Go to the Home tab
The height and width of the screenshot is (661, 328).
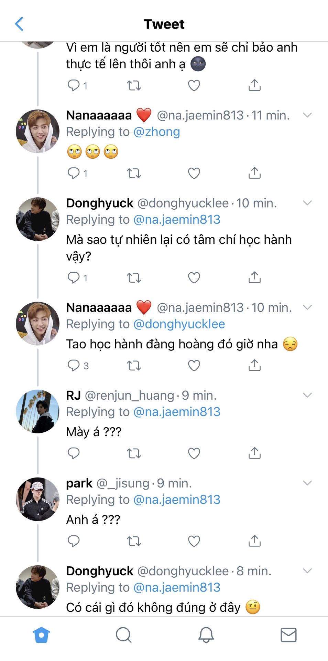pyautogui.click(x=41, y=634)
